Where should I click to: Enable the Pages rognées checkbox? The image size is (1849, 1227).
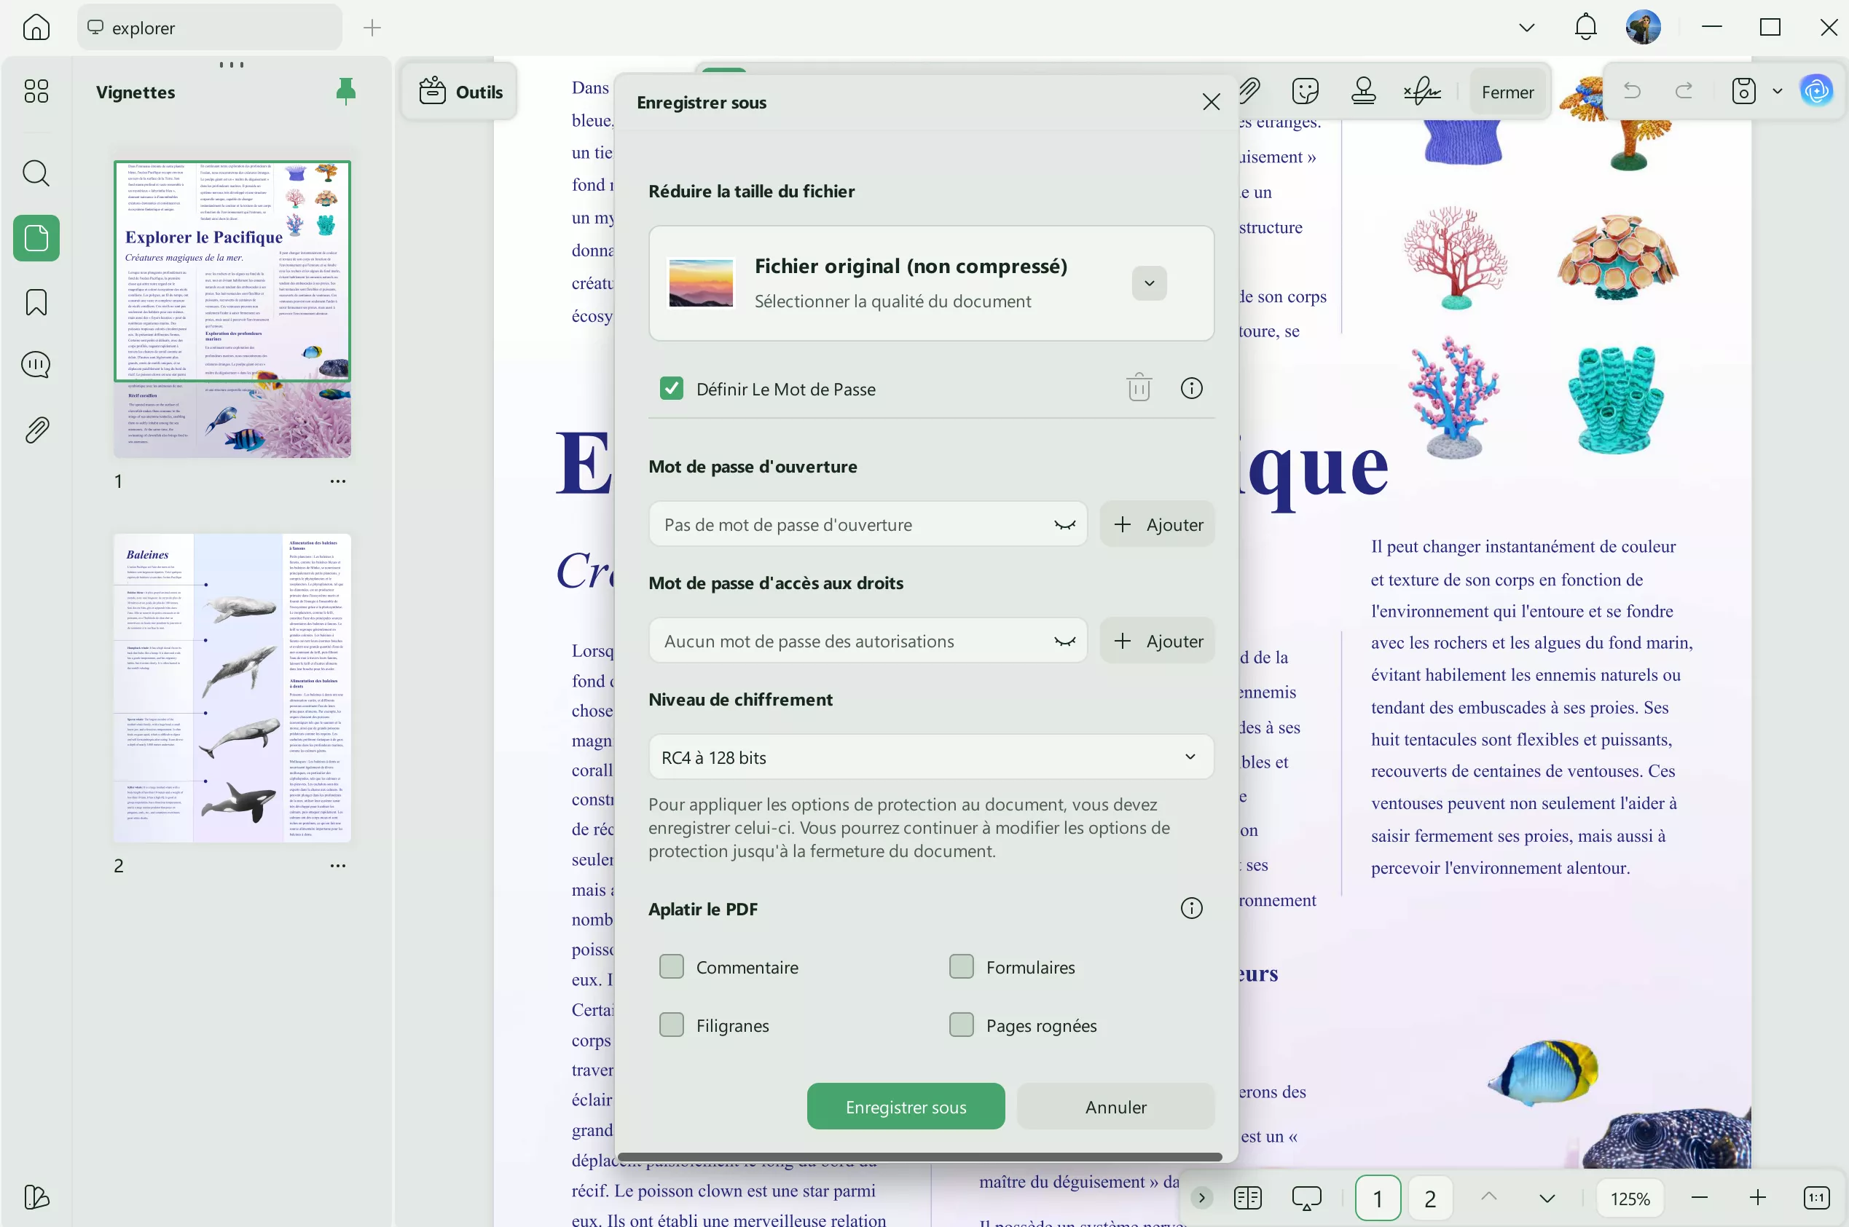[962, 1025]
